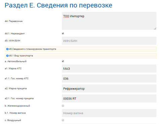
Task: Click the label 44. Перевозчик
Action: (14, 21)
